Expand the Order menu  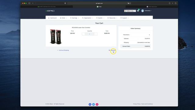[x=64, y=18]
